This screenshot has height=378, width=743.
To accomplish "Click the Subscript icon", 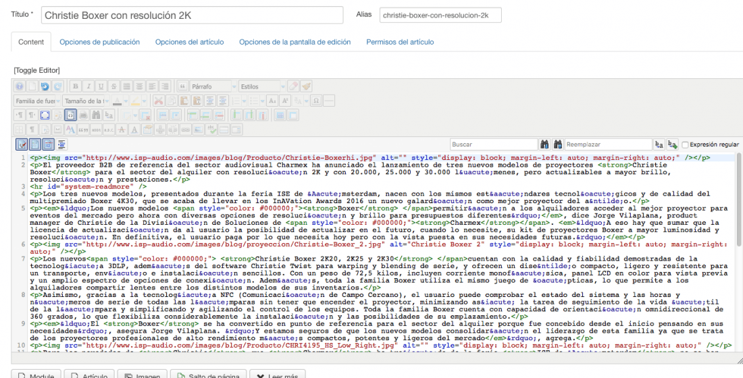I will pyautogui.click(x=272, y=101).
